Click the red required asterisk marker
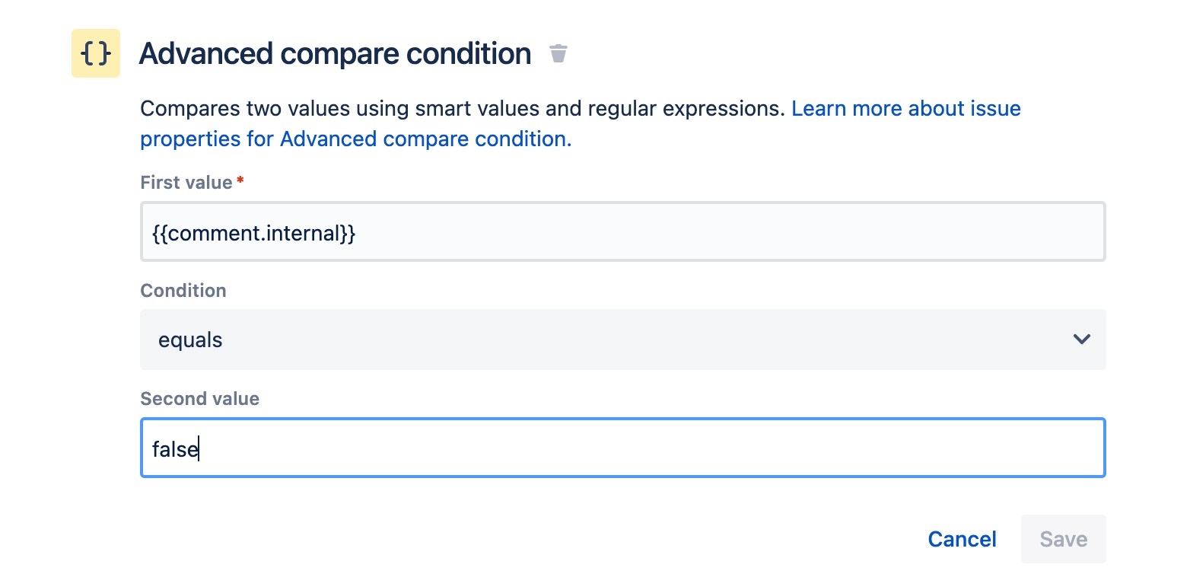Image resolution: width=1190 pixels, height=574 pixels. tap(240, 181)
